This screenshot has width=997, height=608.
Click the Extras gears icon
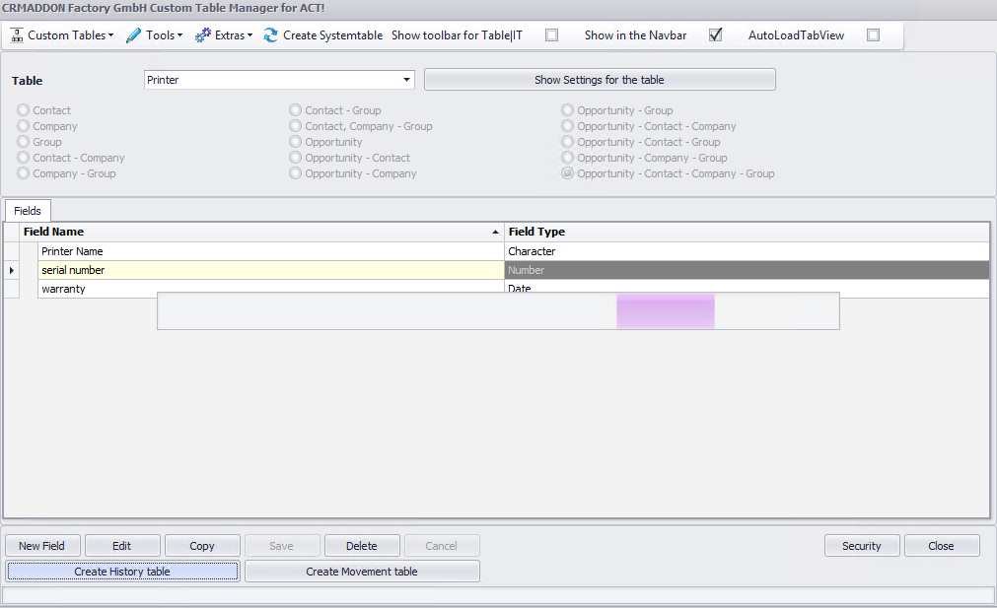(202, 35)
